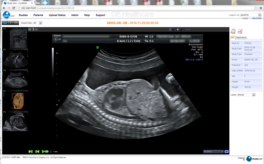
Task: Click the Patient ID value 023
Action: (246, 65)
